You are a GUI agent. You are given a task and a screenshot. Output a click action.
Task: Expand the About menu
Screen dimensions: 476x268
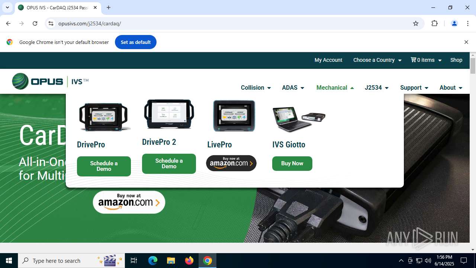point(451,88)
